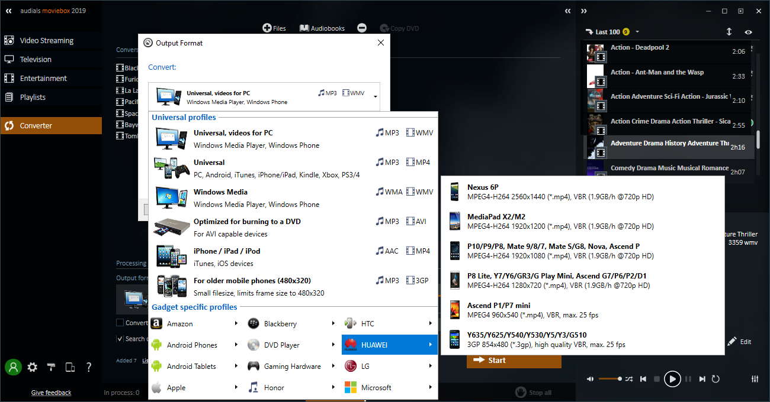
Task: Expand Android Tablets submenu
Action: 196,367
